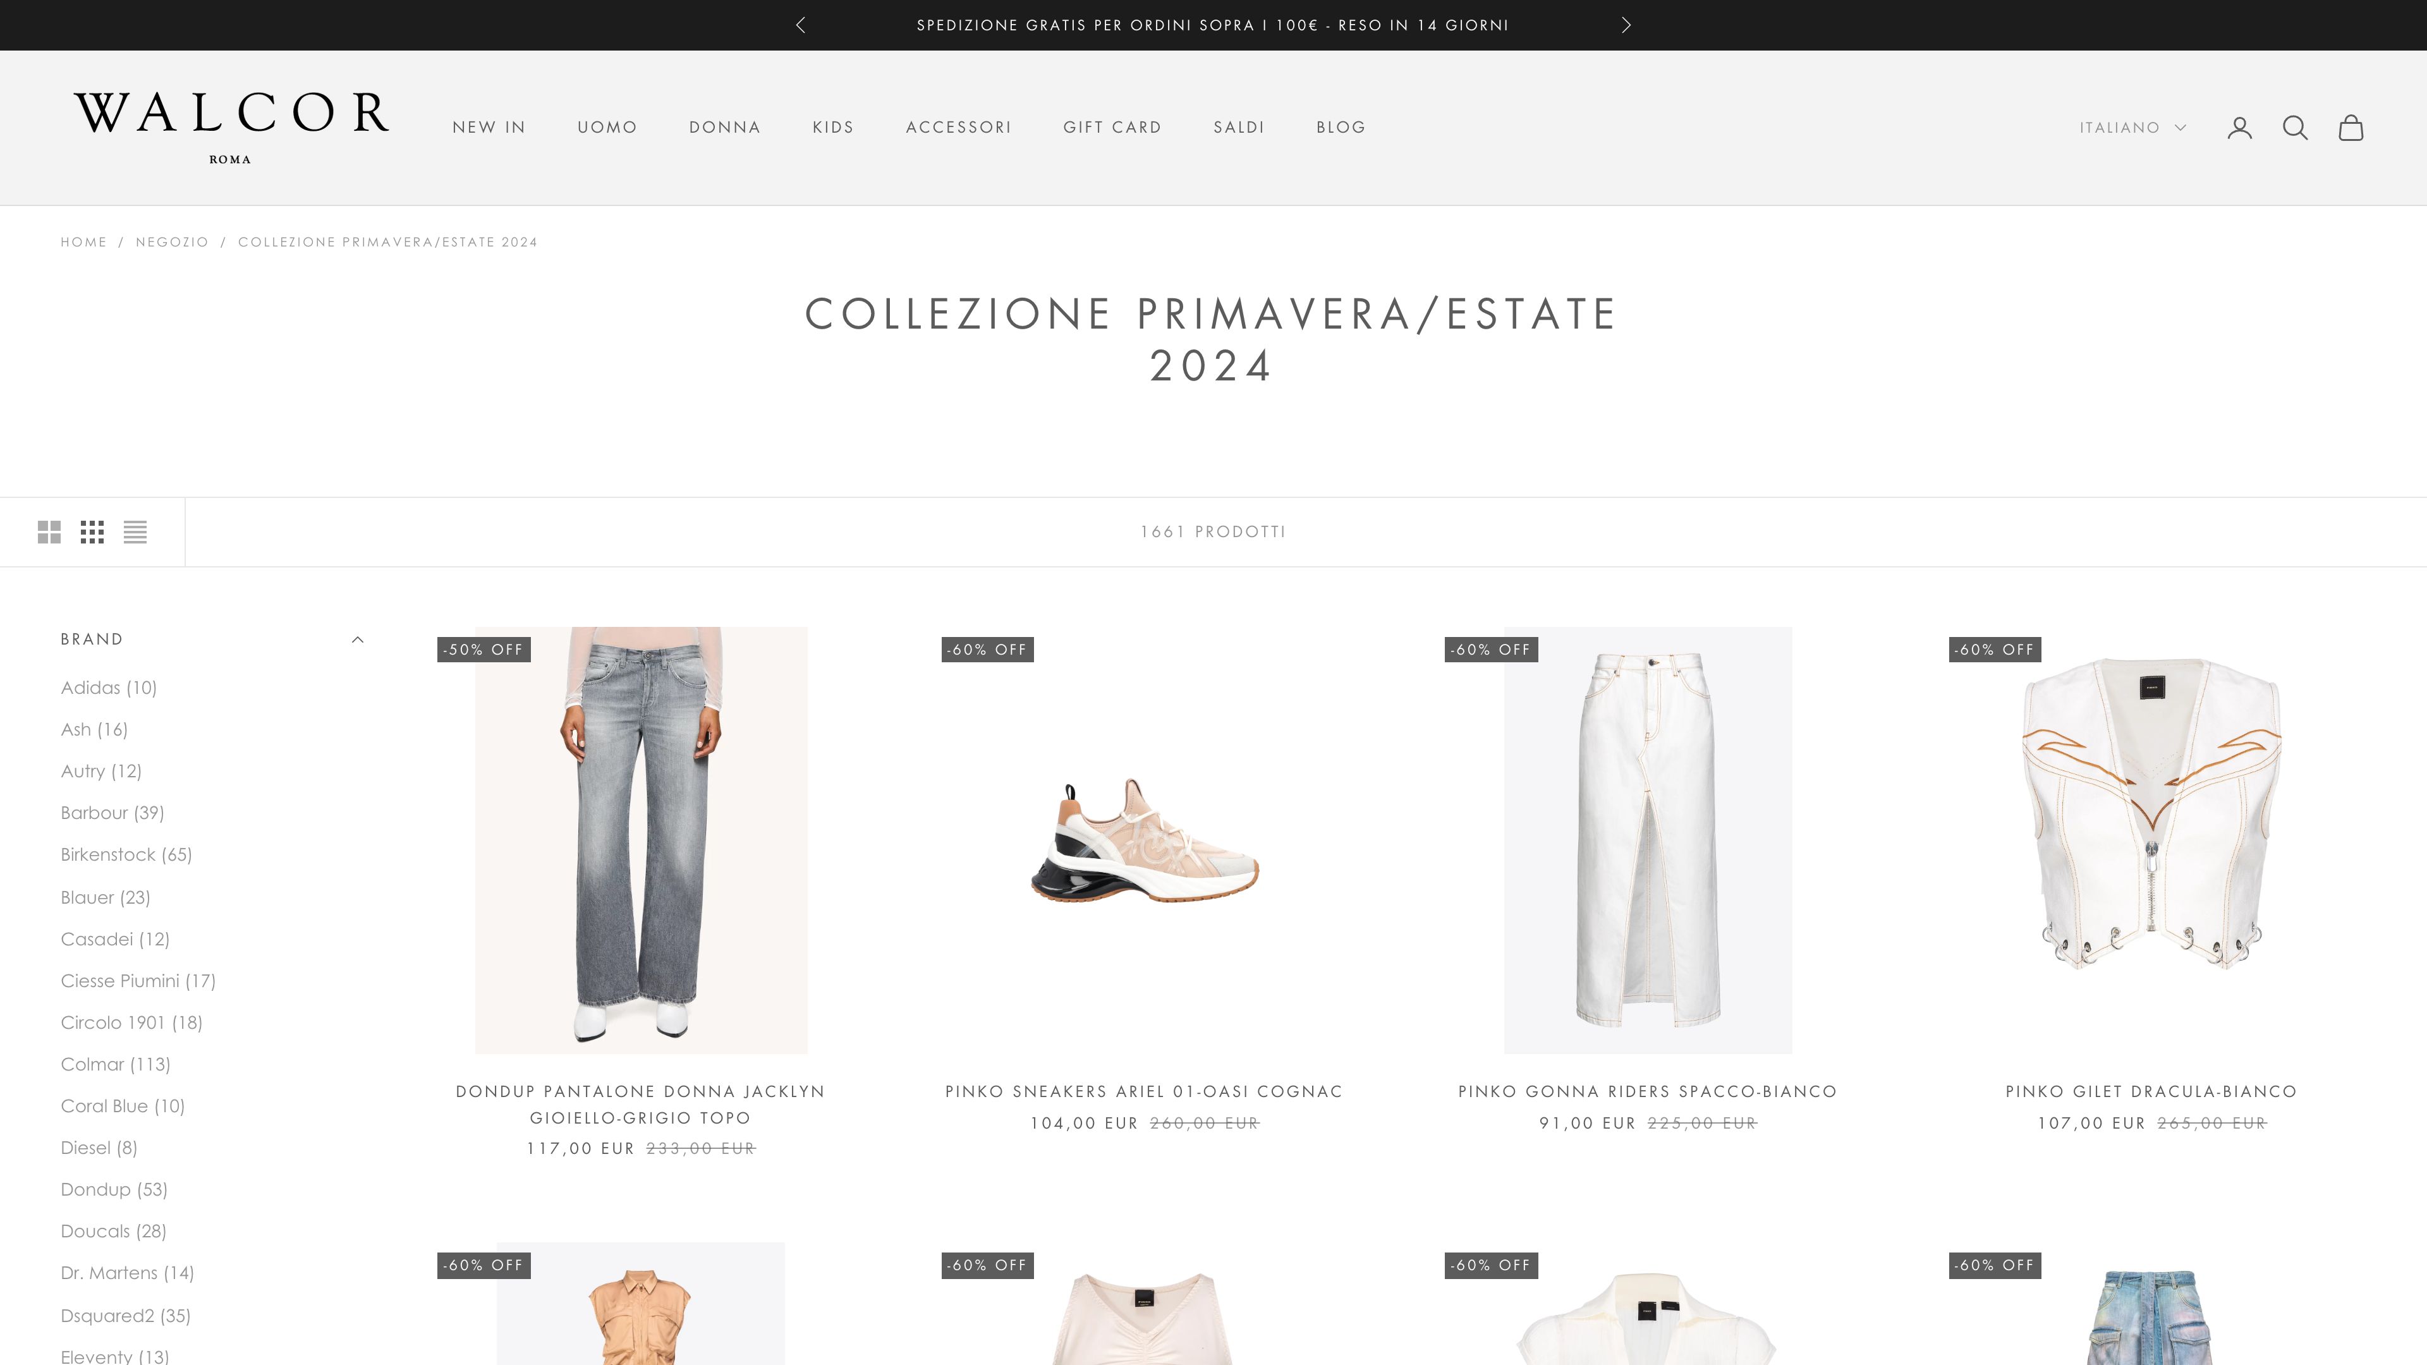Click the shopping bag/cart icon

2351,126
